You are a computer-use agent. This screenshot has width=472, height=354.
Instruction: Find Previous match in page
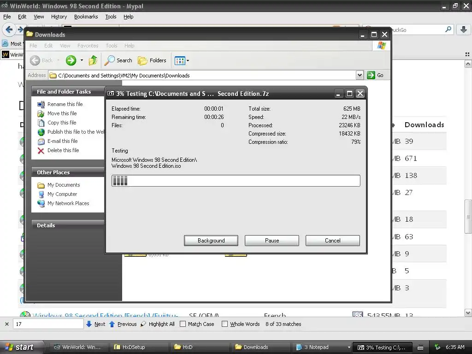[x=123, y=324]
